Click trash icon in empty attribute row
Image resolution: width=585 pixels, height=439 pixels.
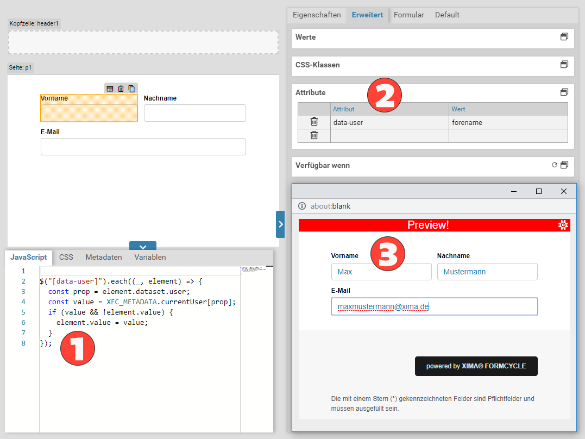314,135
